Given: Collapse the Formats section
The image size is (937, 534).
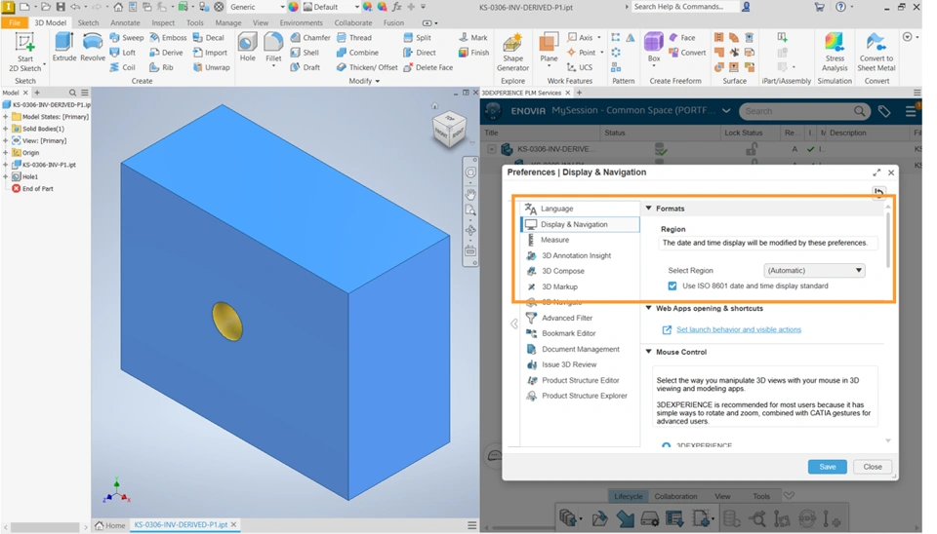Looking at the screenshot, I should coord(649,209).
